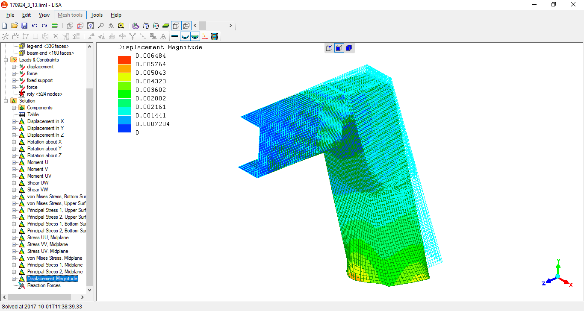Image resolution: width=584 pixels, height=311 pixels.
Task: Select Reaction Forces in solution tree
Action: point(44,285)
